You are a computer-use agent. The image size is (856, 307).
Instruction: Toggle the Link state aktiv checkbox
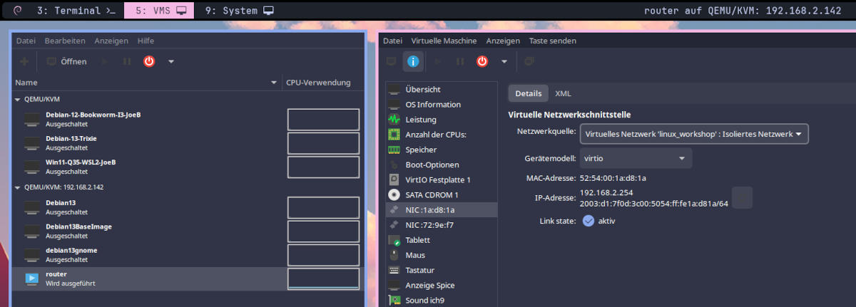click(588, 221)
